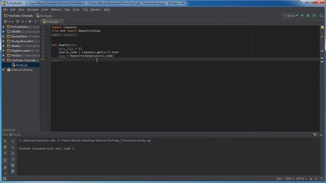Click the 'import operator' line in editor
Screen dimensions: 326x183
tap(65, 35)
